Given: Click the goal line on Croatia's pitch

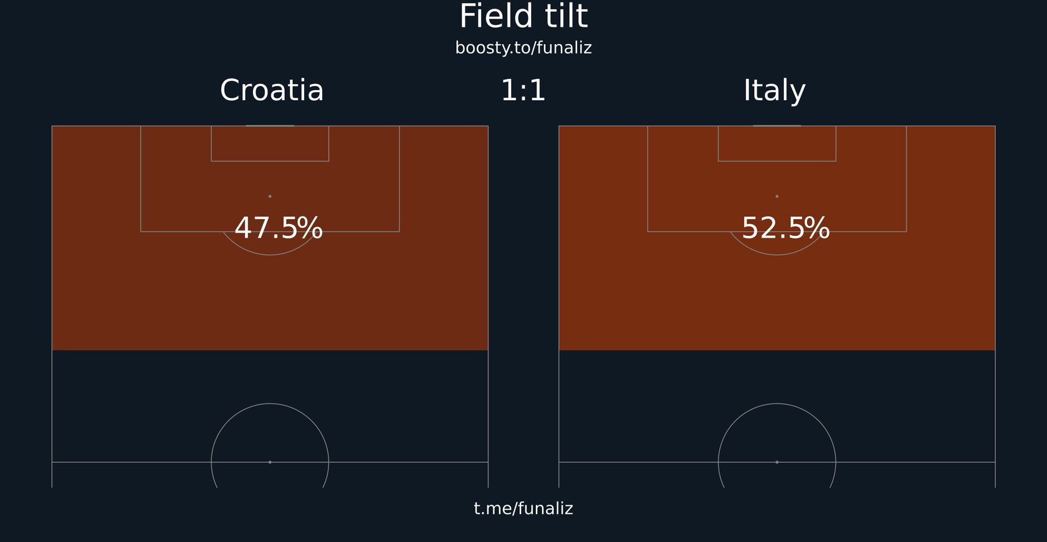Looking at the screenshot, I should pyautogui.click(x=270, y=126).
